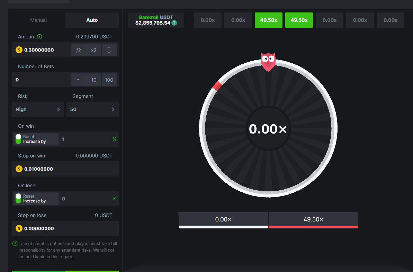Image resolution: width=413 pixels, height=272 pixels.
Task: Click the coin icon in Amount field
Action: click(x=19, y=50)
